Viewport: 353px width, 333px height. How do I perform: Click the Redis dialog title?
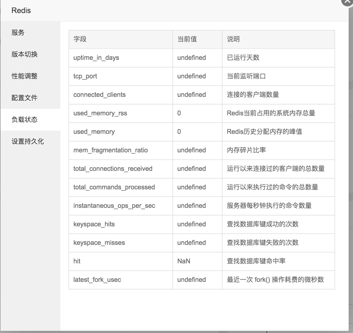pyautogui.click(x=21, y=11)
